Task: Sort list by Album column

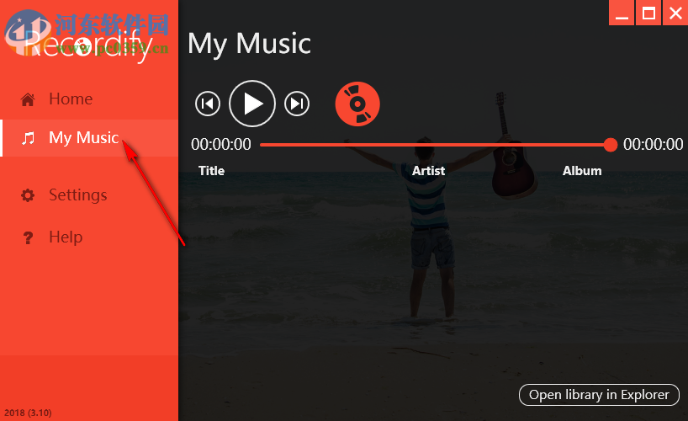Action: (582, 171)
